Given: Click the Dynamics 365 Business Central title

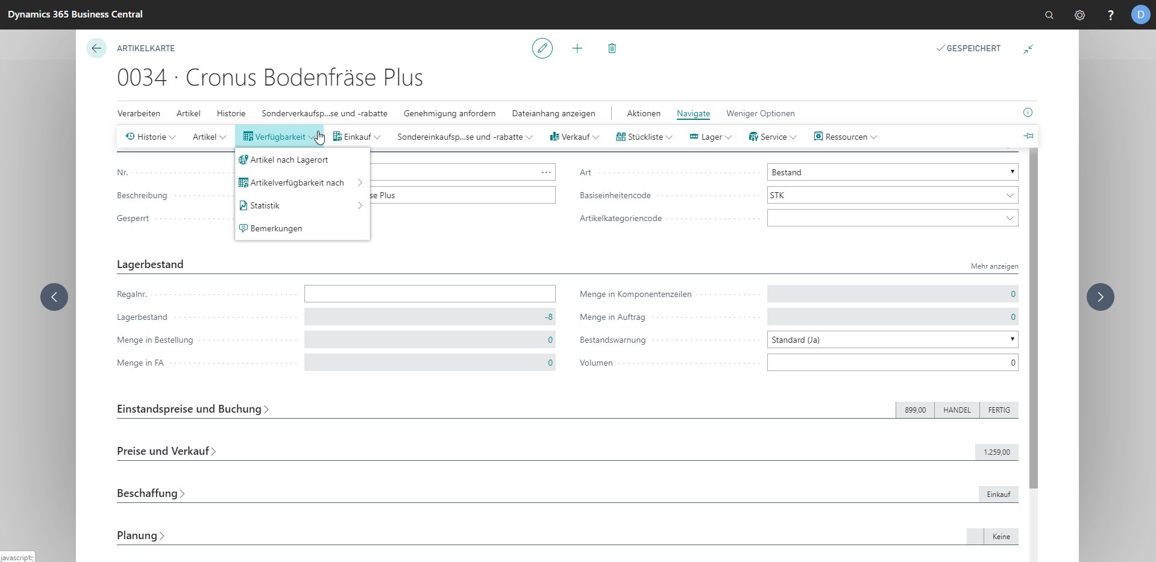Looking at the screenshot, I should coord(75,14).
